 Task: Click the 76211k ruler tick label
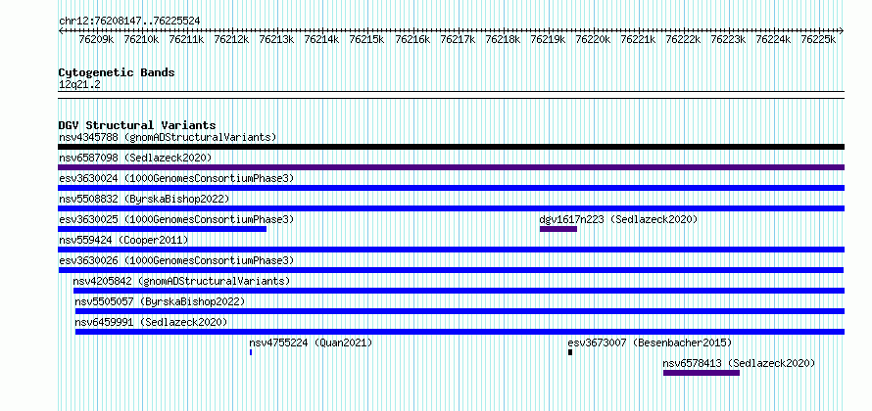point(187,40)
